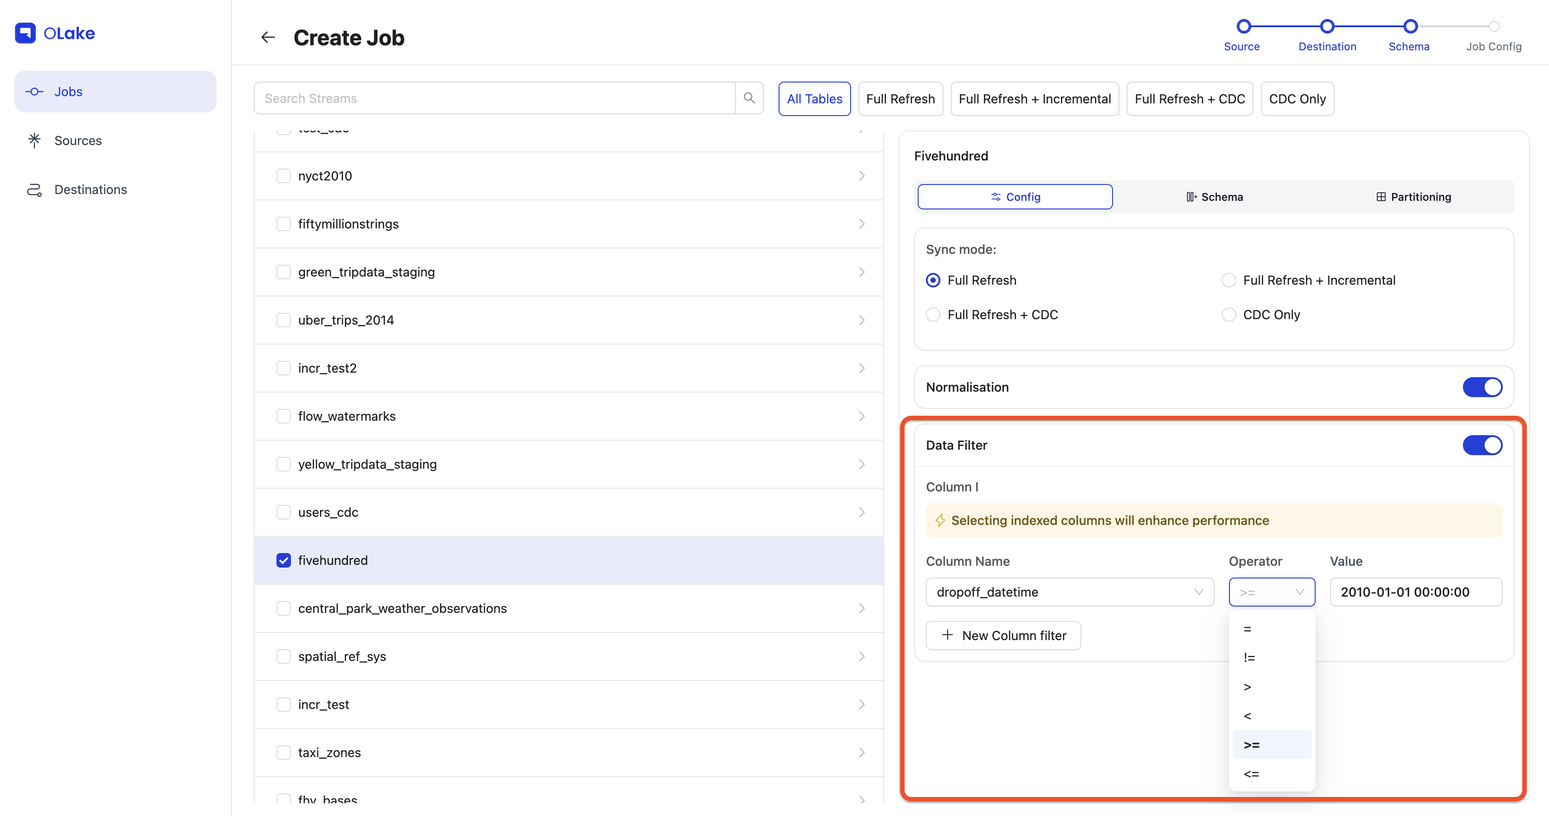Viewport: 1549px width, 816px height.
Task: Select Full Refresh sync mode
Action: pos(933,280)
